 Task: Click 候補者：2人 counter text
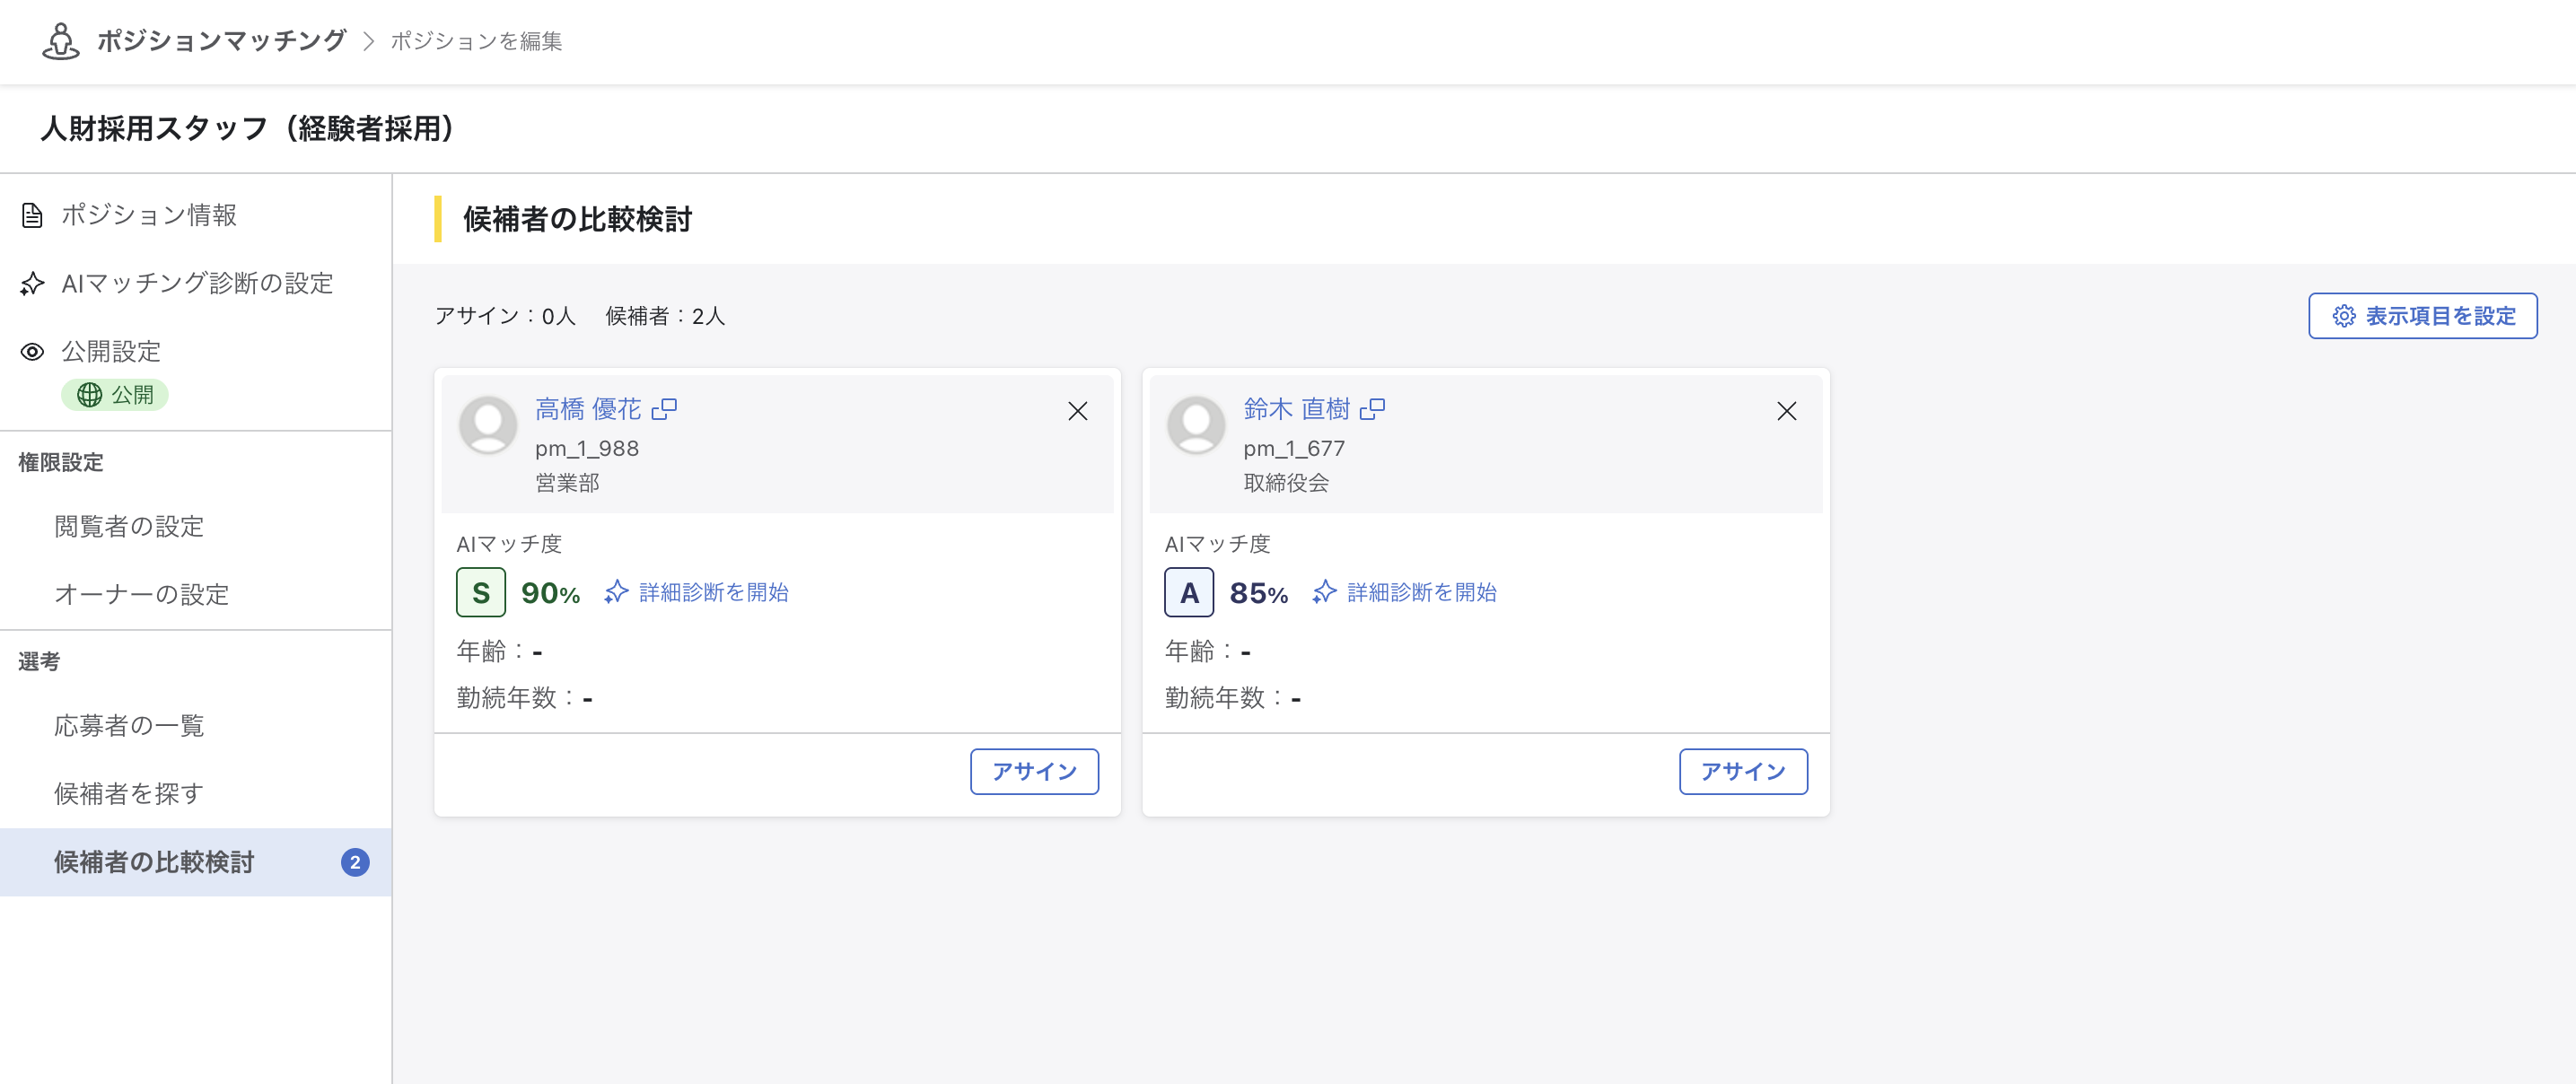coord(665,316)
